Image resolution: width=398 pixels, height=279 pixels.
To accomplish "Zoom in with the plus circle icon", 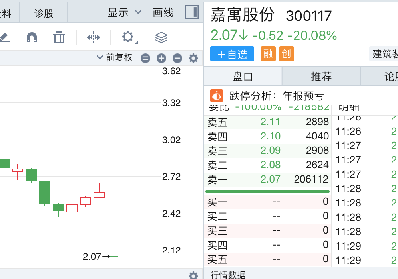I will [x=161, y=58].
